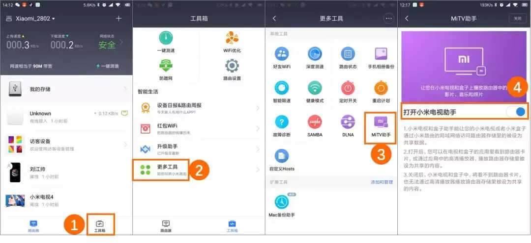Open 路由状态 router status icon

click(348, 54)
